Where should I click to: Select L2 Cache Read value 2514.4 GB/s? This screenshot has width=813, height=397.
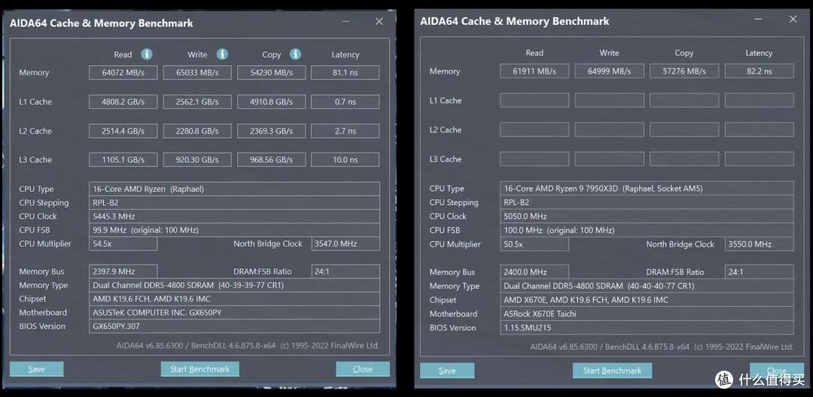[123, 131]
